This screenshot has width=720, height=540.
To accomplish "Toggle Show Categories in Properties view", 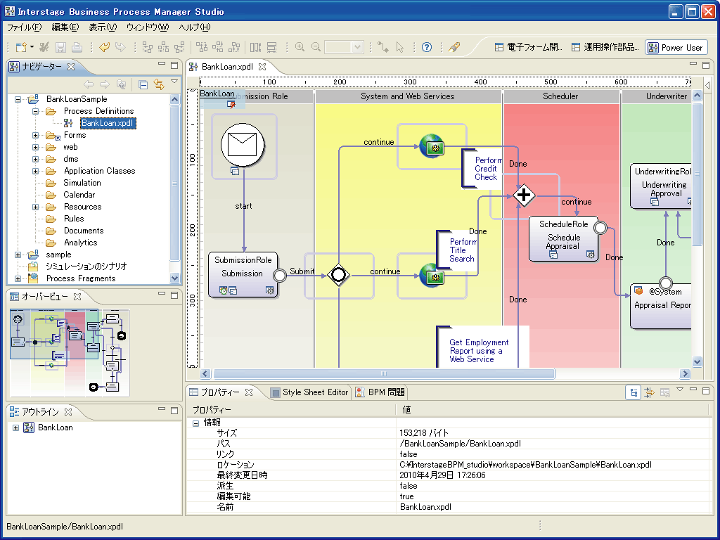I will tap(634, 392).
